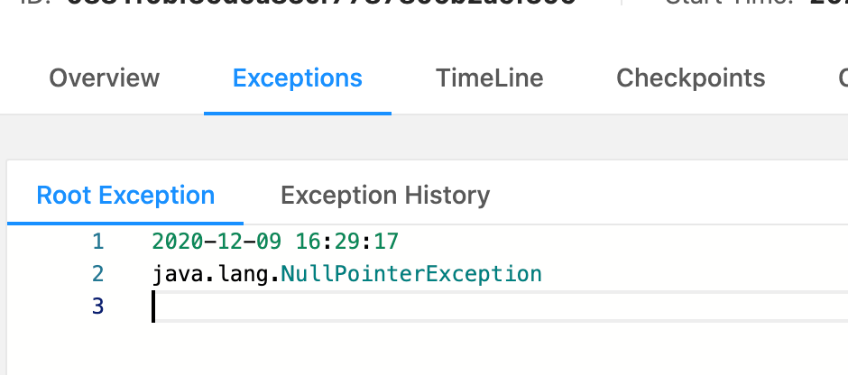Click the divider between ID and Start Time
This screenshot has height=375, width=848.
coord(622,4)
